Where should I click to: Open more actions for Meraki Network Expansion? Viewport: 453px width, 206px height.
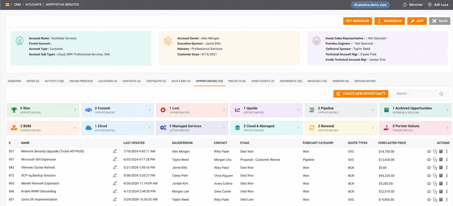[447, 183]
